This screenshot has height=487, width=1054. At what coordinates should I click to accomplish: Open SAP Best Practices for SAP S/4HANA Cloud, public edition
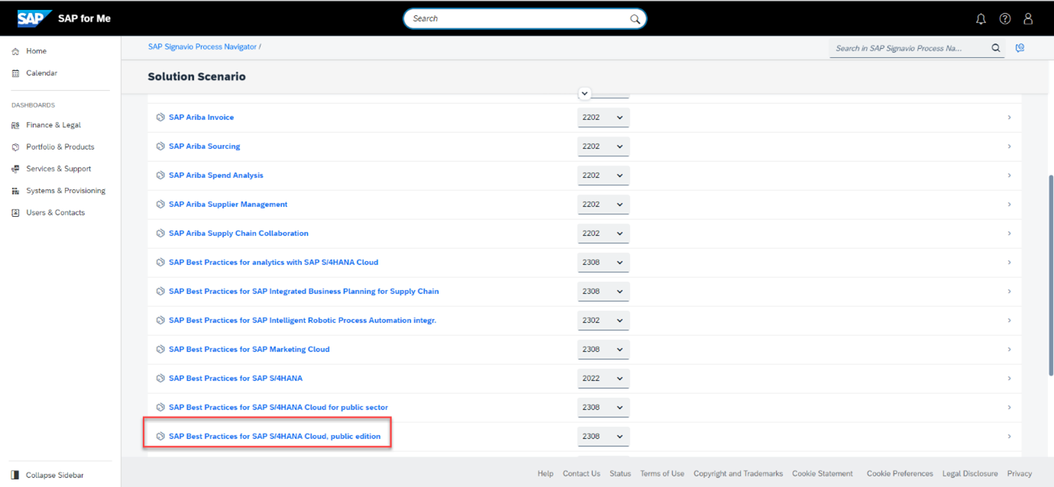pyautogui.click(x=274, y=437)
